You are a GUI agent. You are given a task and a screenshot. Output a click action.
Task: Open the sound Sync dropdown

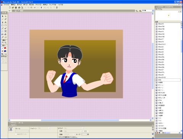[74, 134]
